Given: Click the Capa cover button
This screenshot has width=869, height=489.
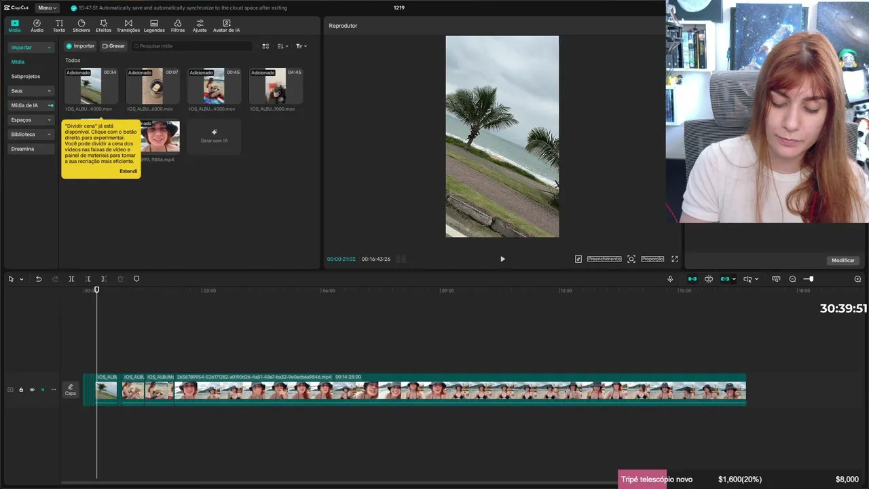Looking at the screenshot, I should click(71, 389).
